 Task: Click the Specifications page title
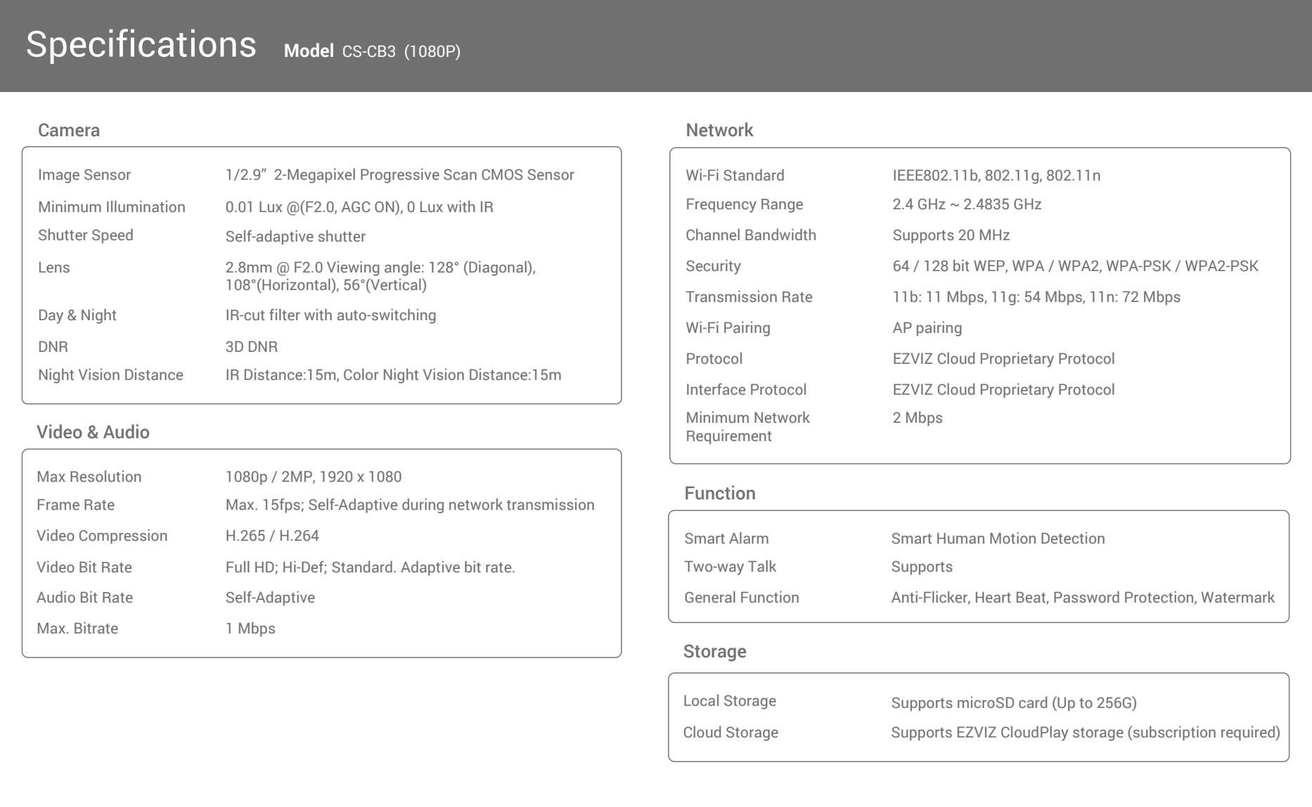141,45
